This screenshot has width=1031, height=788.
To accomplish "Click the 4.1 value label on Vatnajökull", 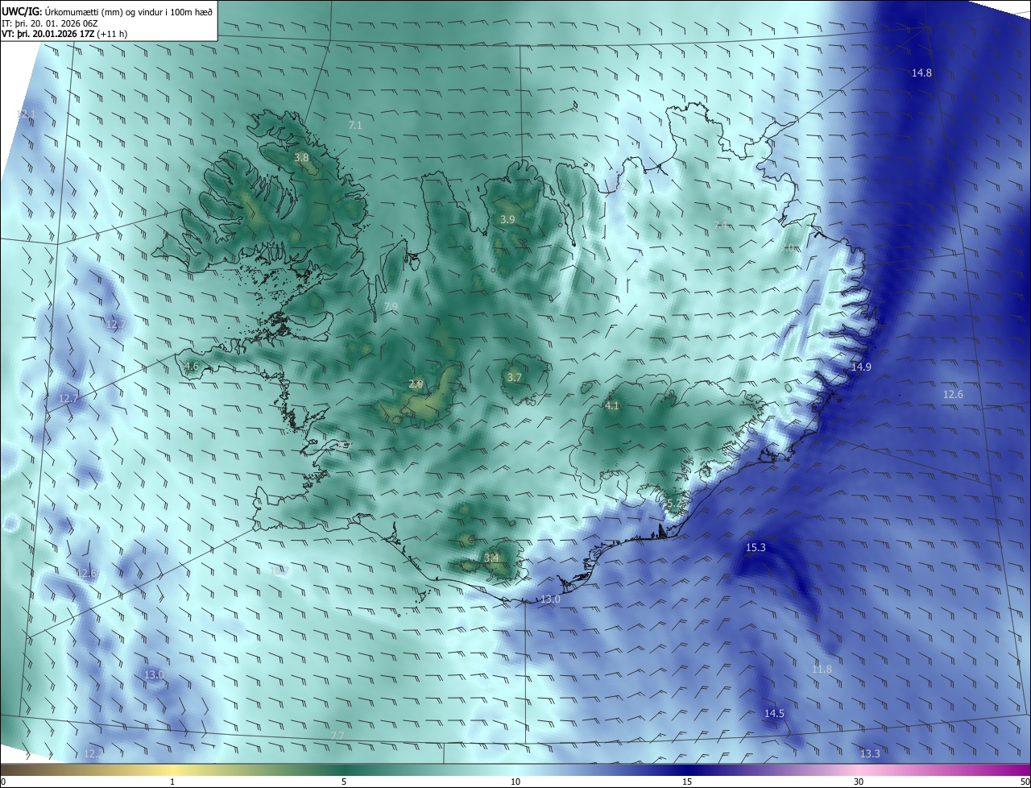I will (611, 406).
